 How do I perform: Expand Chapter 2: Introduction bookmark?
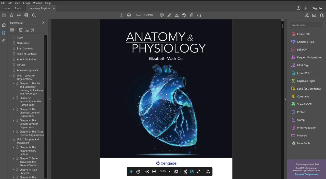click(x=13, y=98)
